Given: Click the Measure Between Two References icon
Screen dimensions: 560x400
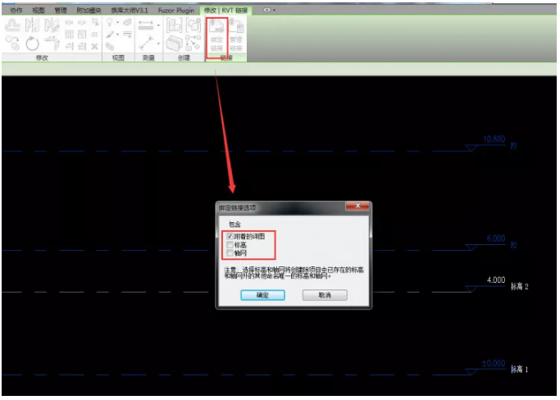Looking at the screenshot, I should coord(147,43).
